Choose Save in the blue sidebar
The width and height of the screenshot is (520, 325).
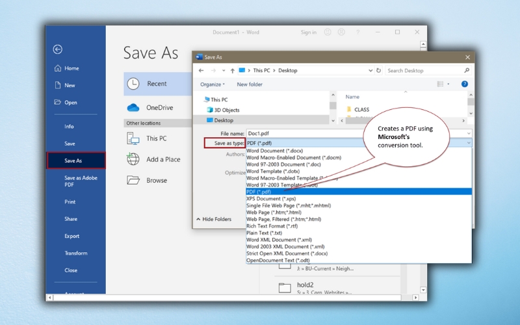tap(70, 144)
